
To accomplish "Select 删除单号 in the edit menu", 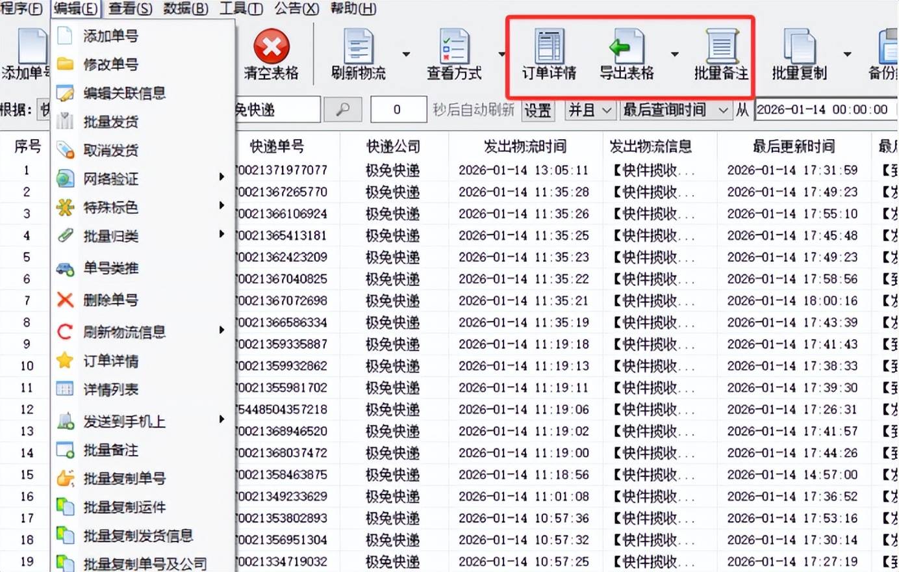I will point(110,300).
